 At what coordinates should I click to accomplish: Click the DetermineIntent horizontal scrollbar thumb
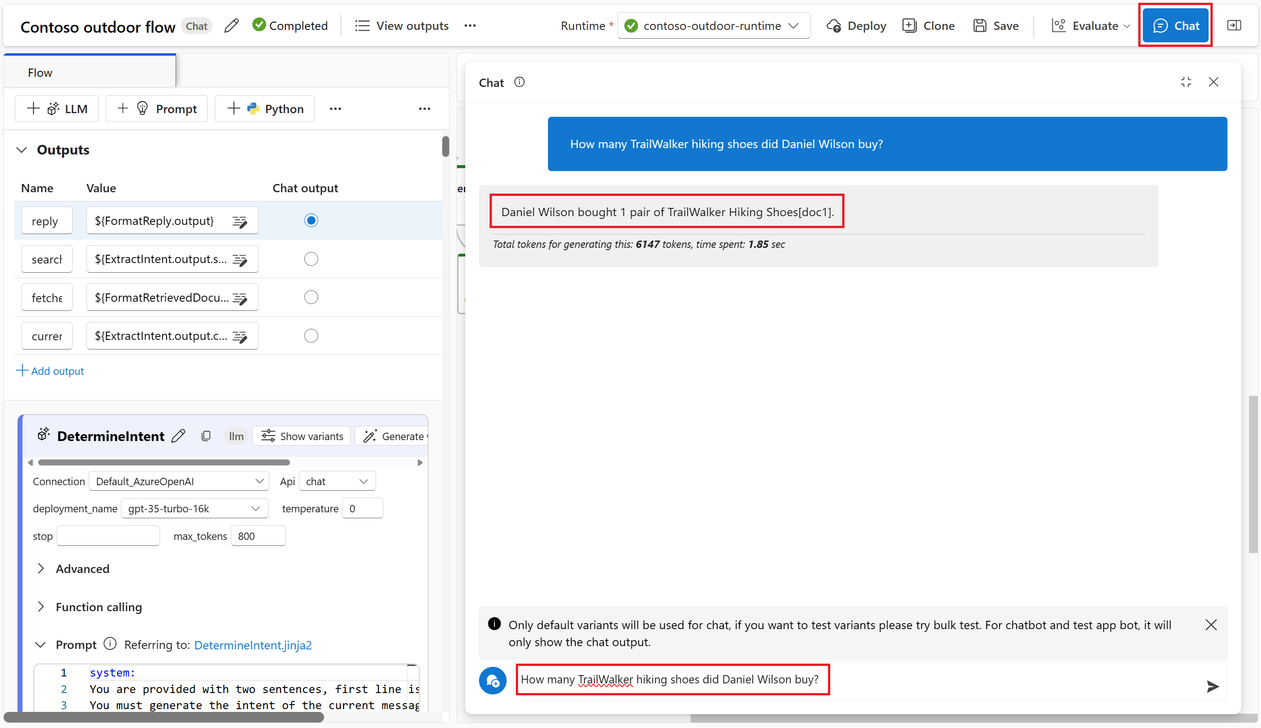[164, 463]
